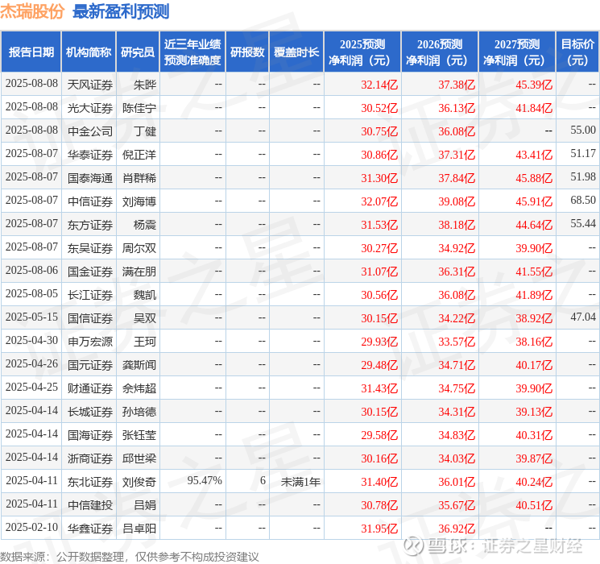Click analyst name 肖群稀
This screenshot has width=600, height=564.
tap(139, 178)
